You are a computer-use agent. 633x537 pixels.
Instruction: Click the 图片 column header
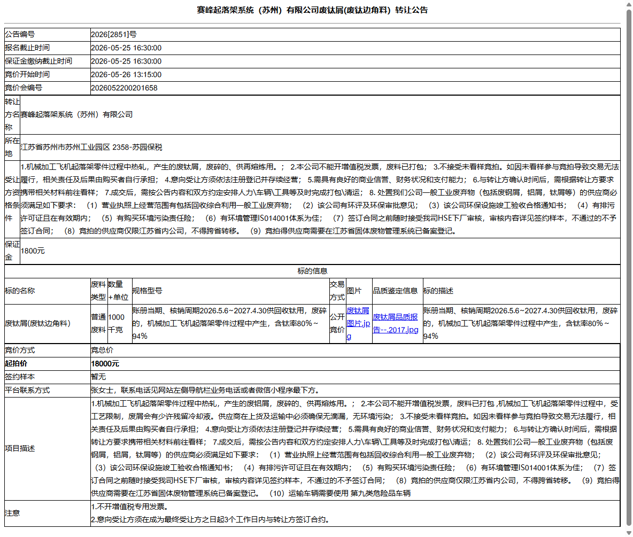point(359,291)
